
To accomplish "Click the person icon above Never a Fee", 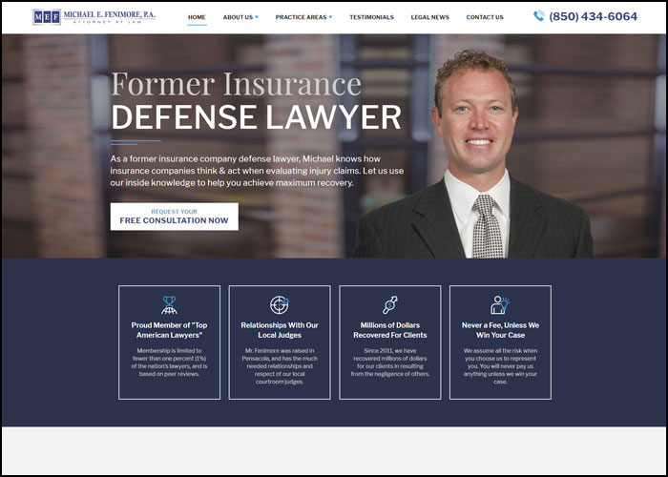I will tap(500, 304).
